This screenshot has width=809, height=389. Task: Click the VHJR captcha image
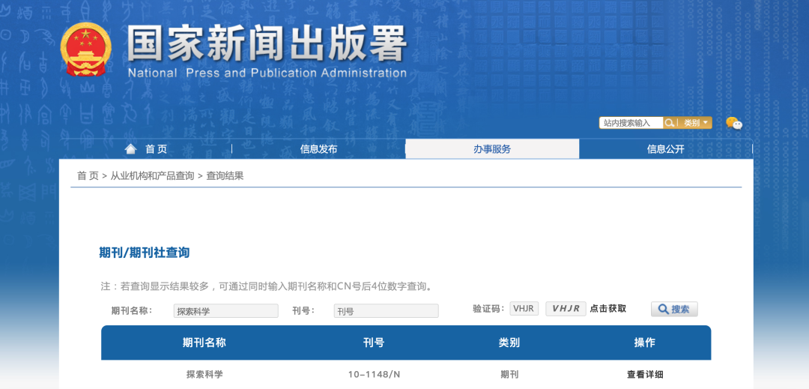pos(566,309)
